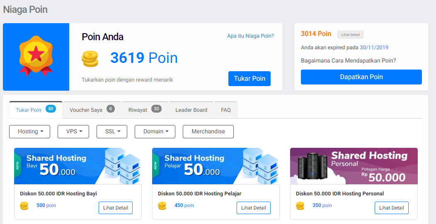Open the Hosting filter dropdown

click(30, 131)
